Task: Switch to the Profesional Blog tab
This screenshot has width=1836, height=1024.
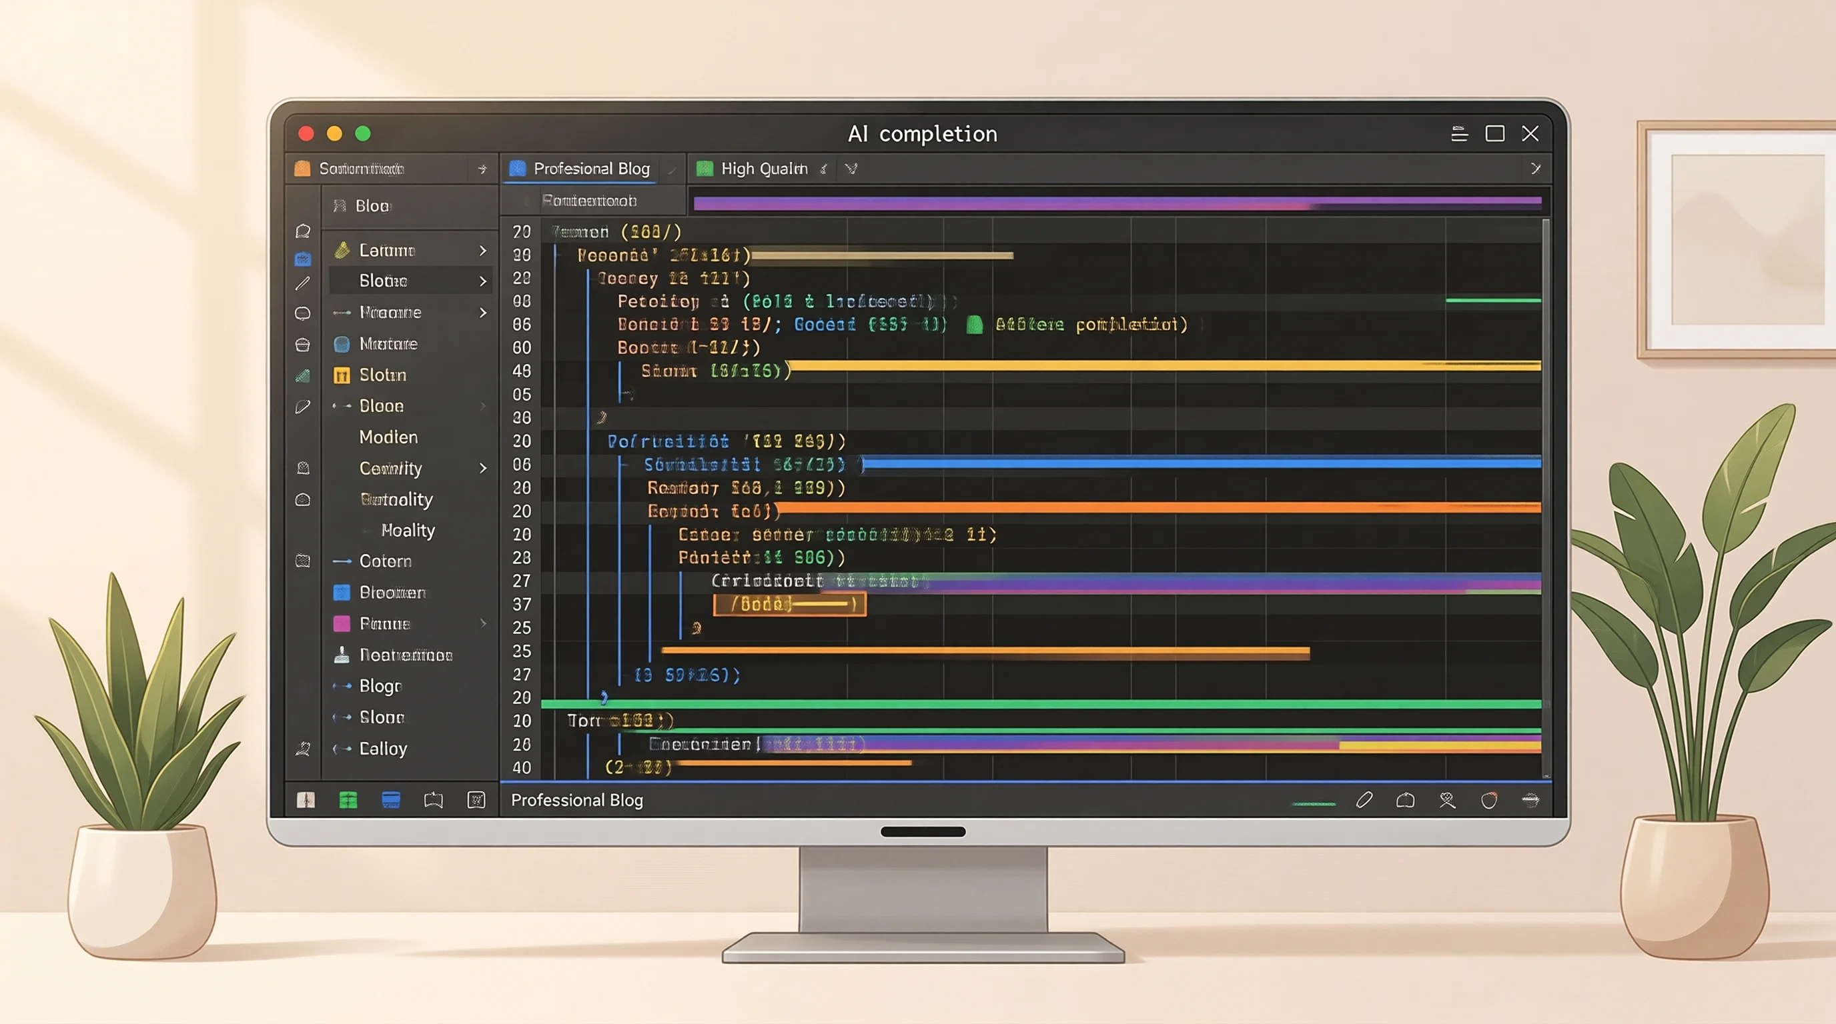Action: click(592, 169)
